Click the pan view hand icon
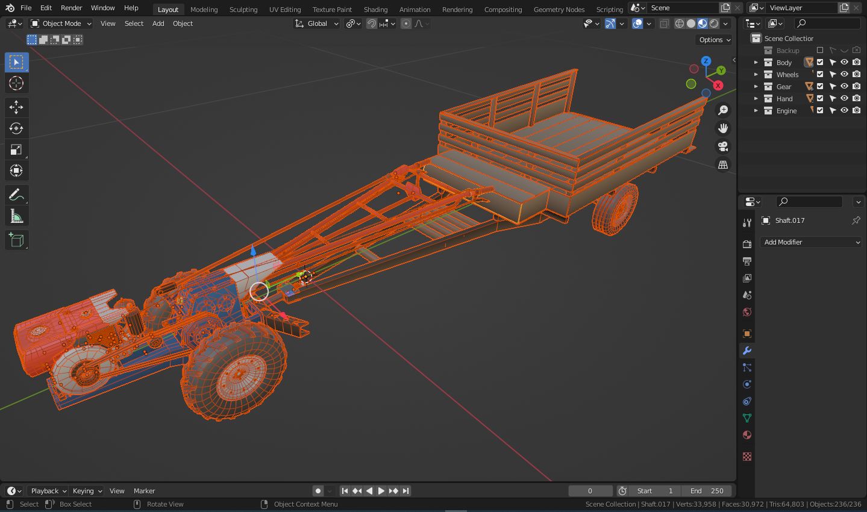The image size is (867, 512). (723, 128)
